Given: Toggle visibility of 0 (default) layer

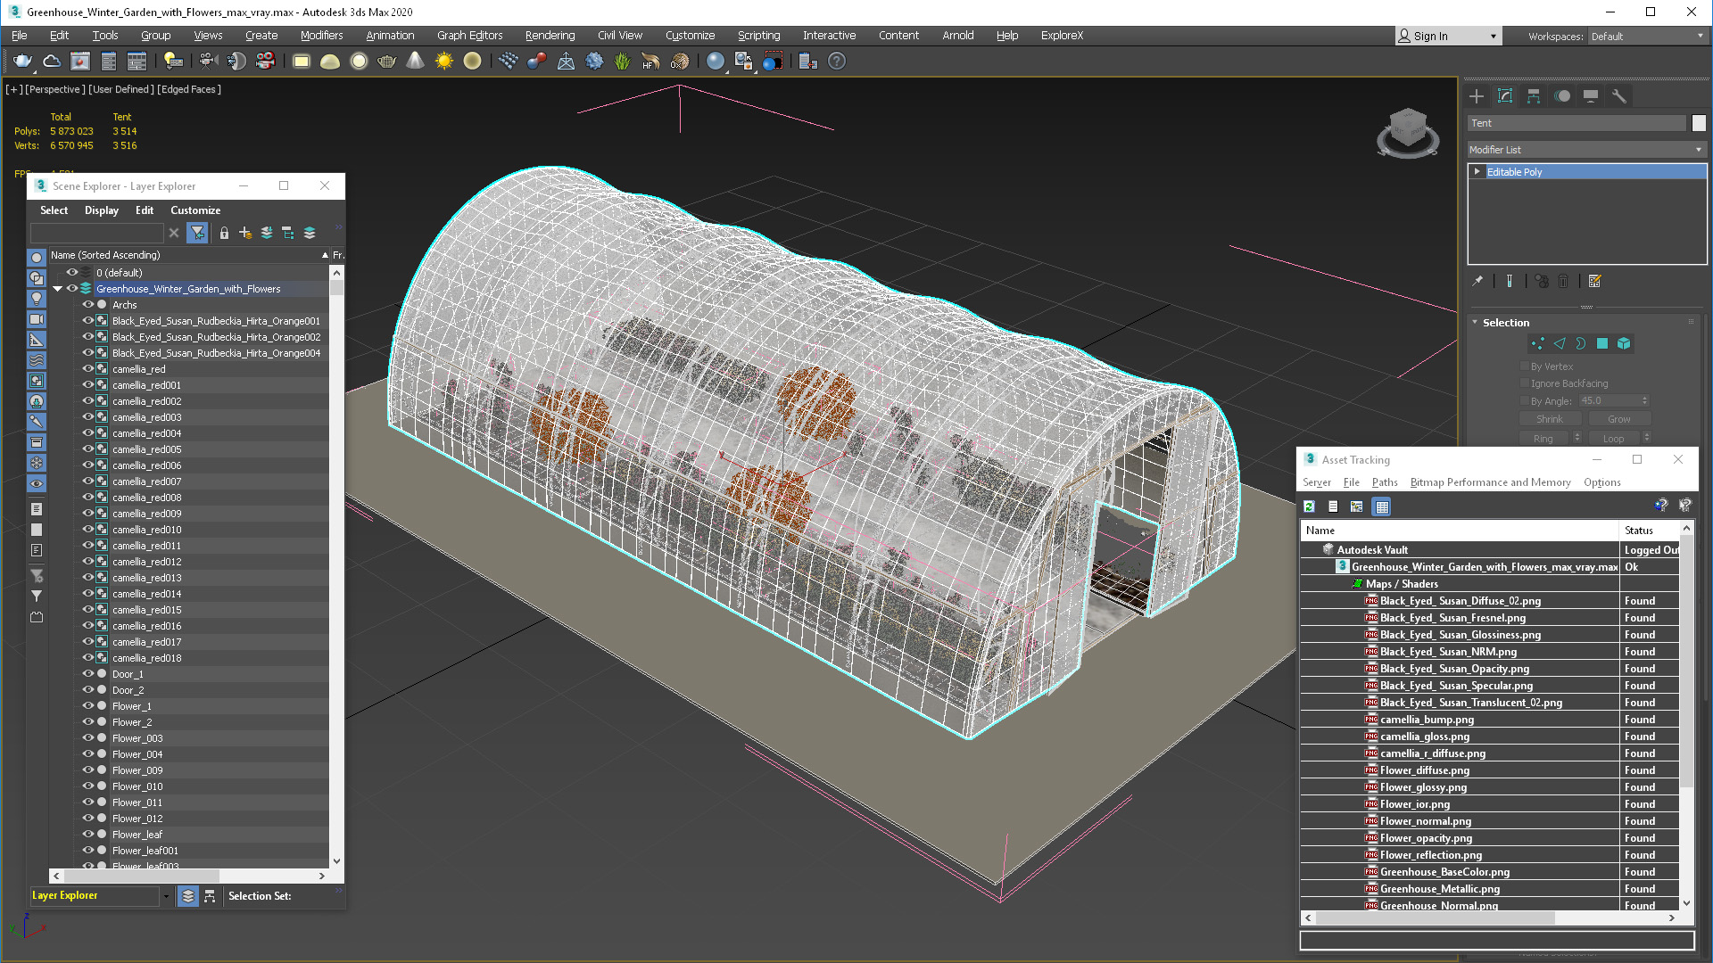Looking at the screenshot, I should point(72,273).
